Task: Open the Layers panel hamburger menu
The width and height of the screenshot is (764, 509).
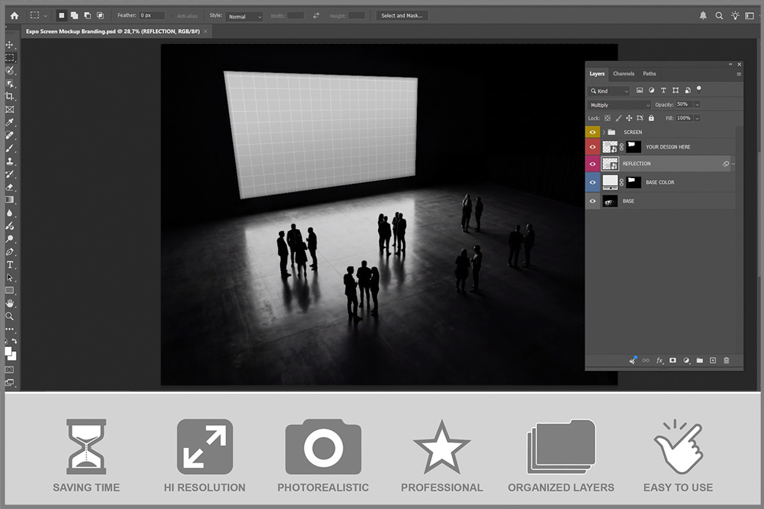Action: click(739, 74)
